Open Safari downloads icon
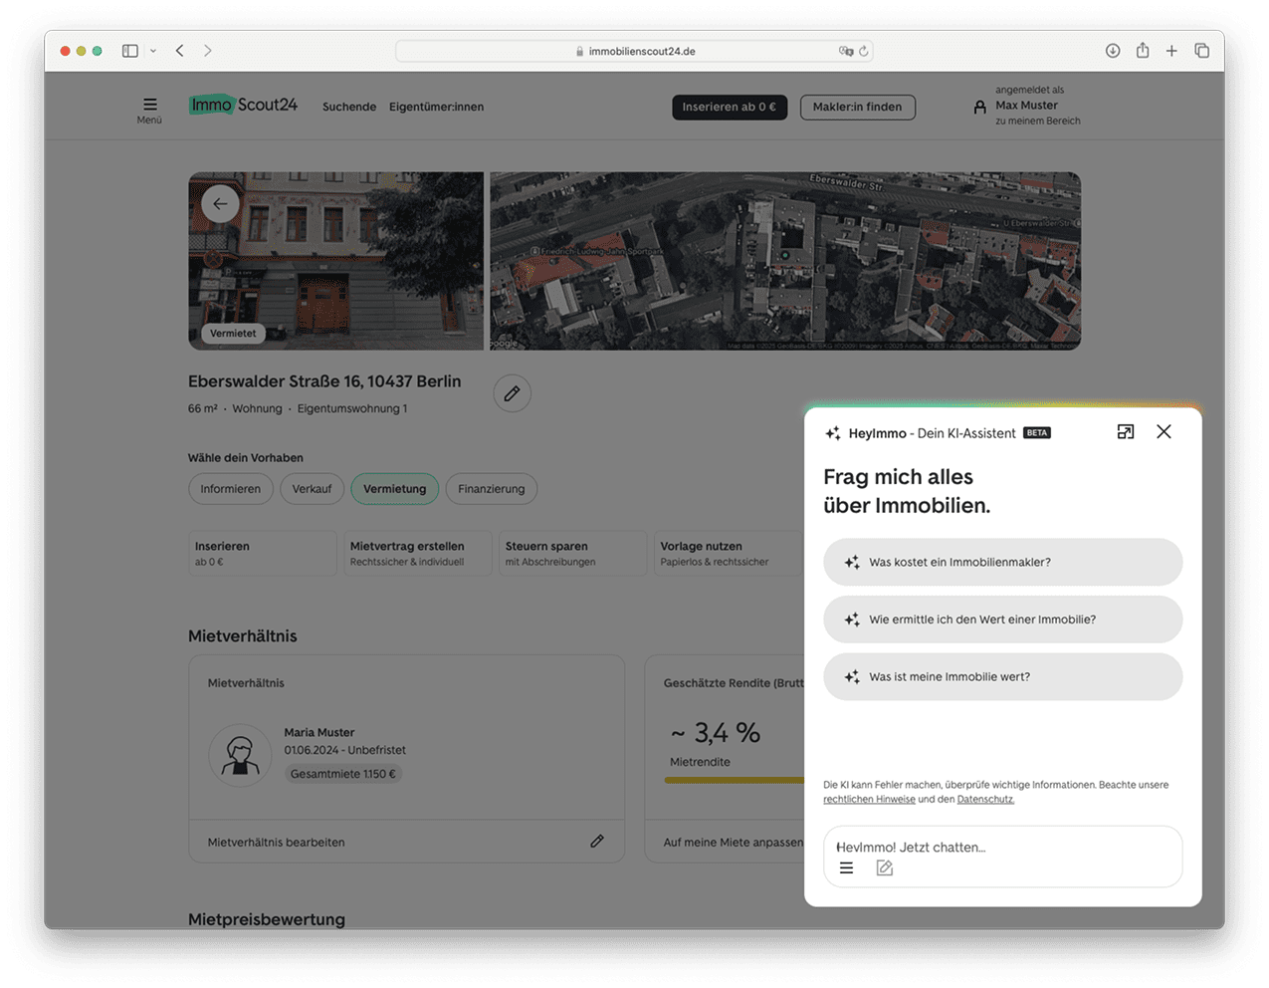 point(1113,51)
